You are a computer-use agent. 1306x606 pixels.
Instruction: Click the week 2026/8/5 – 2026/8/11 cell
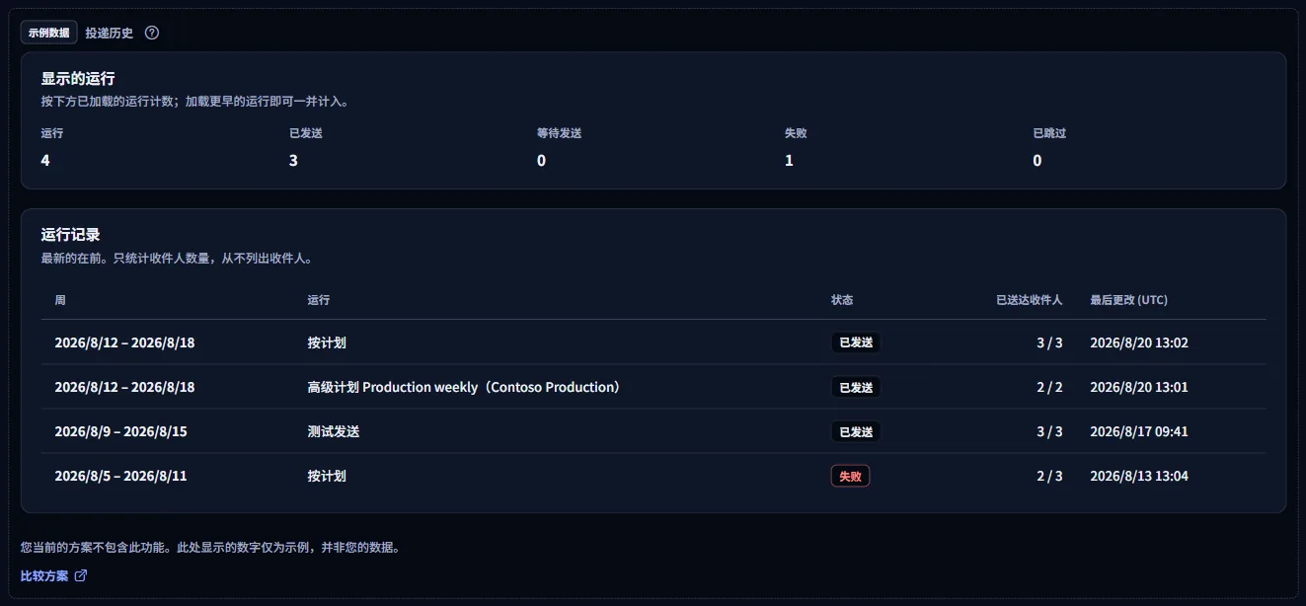(x=120, y=476)
